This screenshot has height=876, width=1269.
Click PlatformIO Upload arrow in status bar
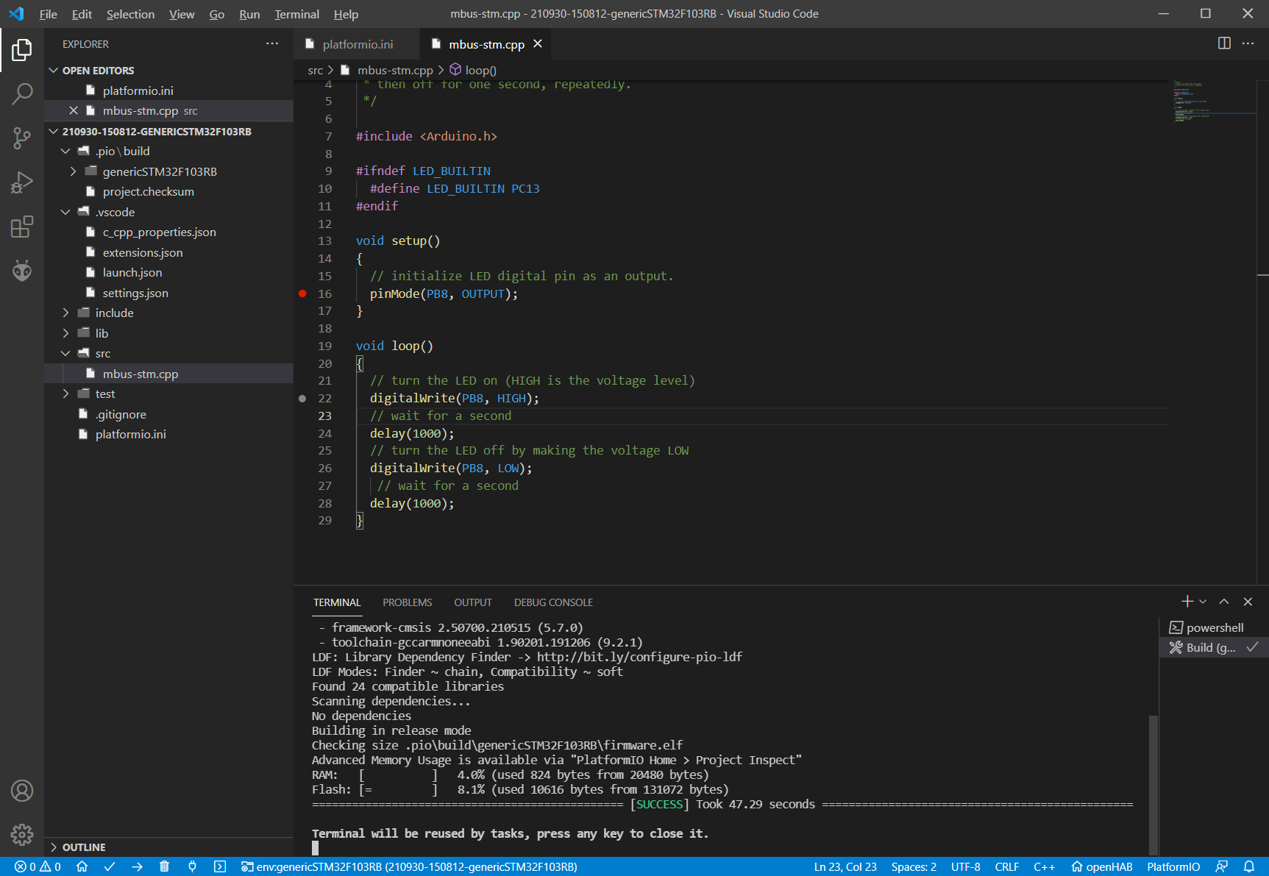point(137,866)
